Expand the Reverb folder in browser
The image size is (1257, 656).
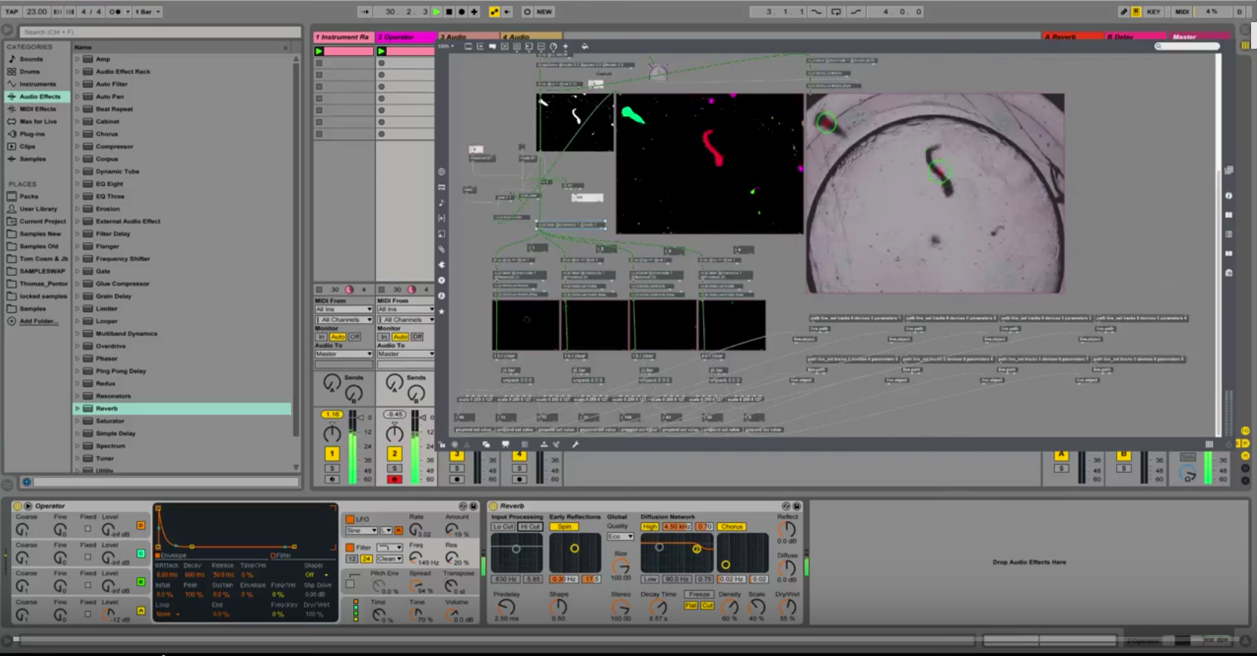pyautogui.click(x=77, y=409)
